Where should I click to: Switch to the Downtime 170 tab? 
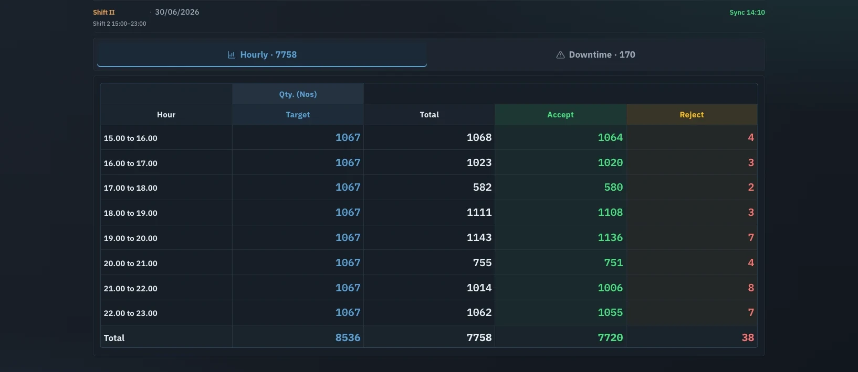[595, 54]
